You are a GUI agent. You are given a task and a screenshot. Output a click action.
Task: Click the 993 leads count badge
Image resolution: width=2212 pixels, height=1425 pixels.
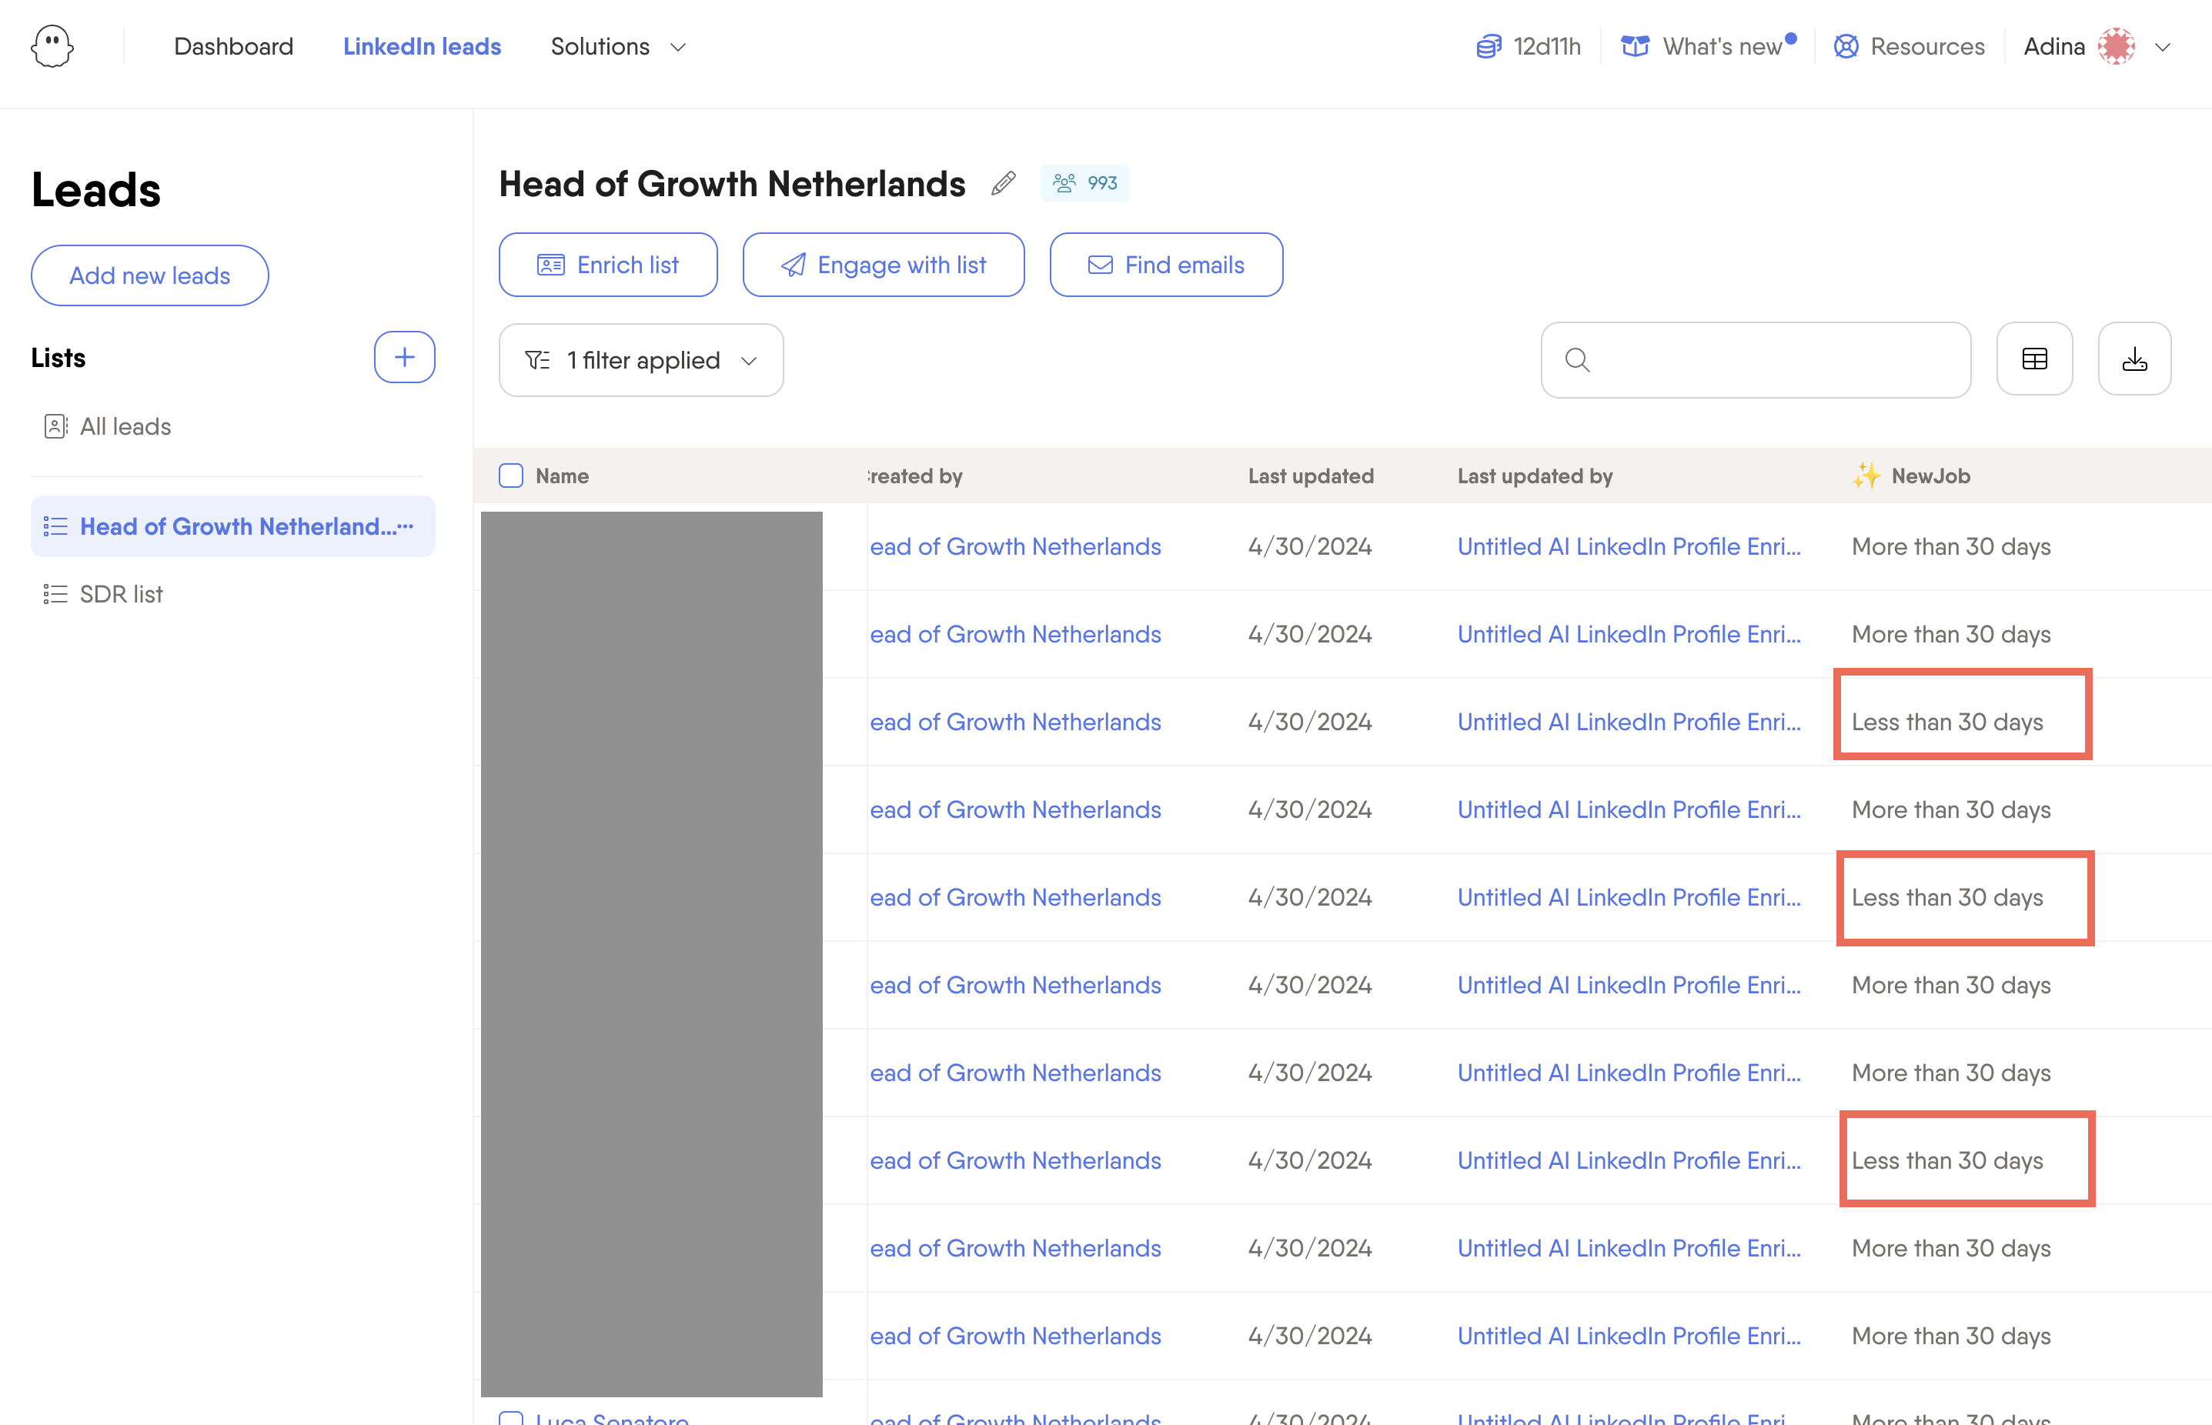(1084, 183)
